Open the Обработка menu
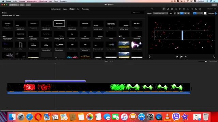 coord(43,1)
